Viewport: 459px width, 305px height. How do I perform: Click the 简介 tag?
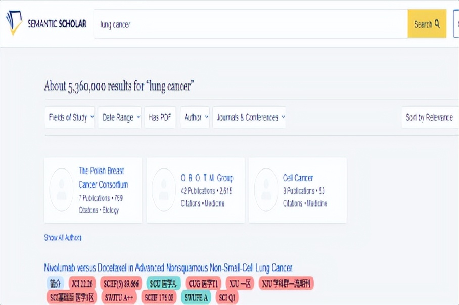click(55, 283)
